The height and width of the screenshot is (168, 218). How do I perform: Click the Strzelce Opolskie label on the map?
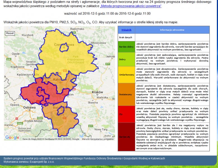click(31, 63)
